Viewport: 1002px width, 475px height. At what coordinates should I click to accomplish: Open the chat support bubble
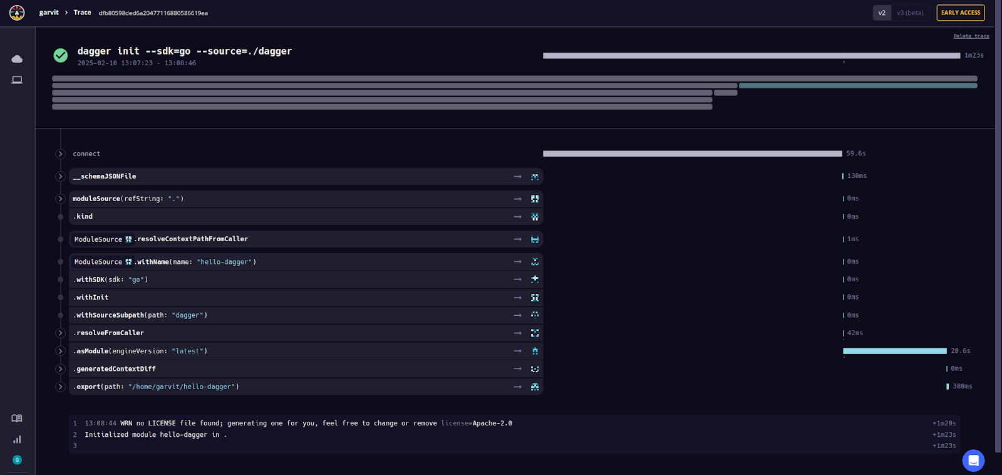[x=973, y=461]
